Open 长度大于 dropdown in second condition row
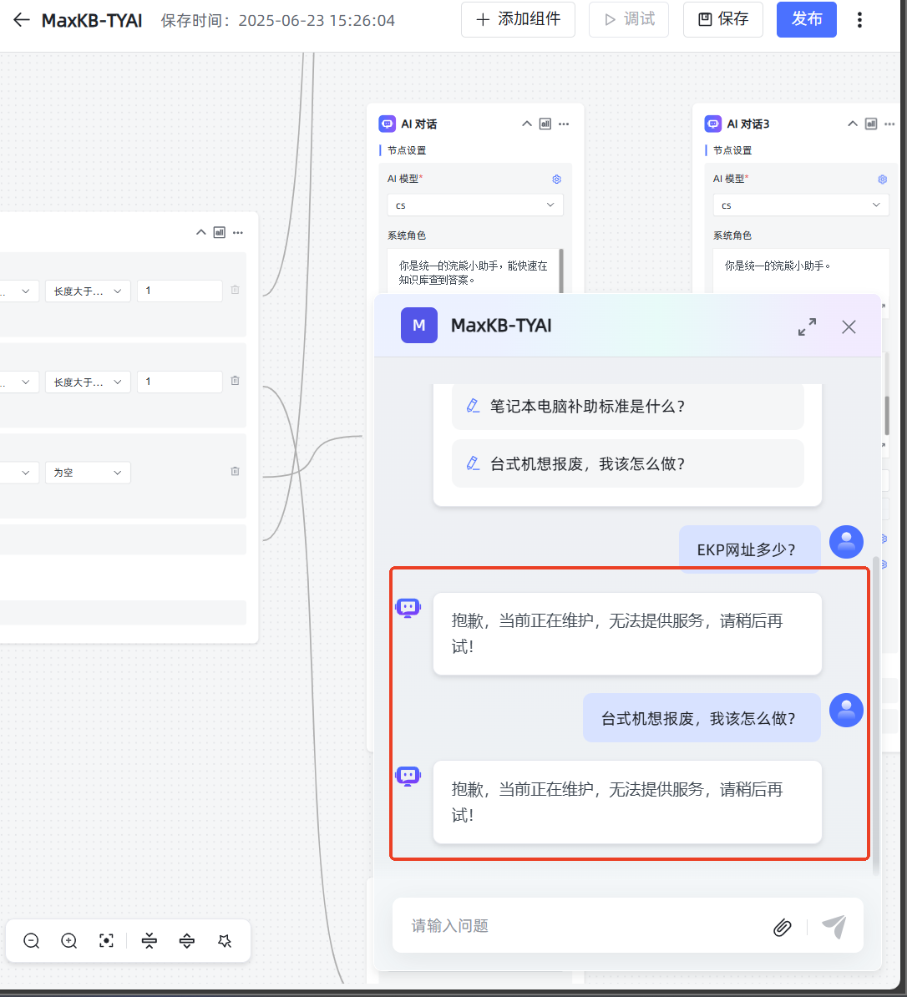 pos(88,382)
